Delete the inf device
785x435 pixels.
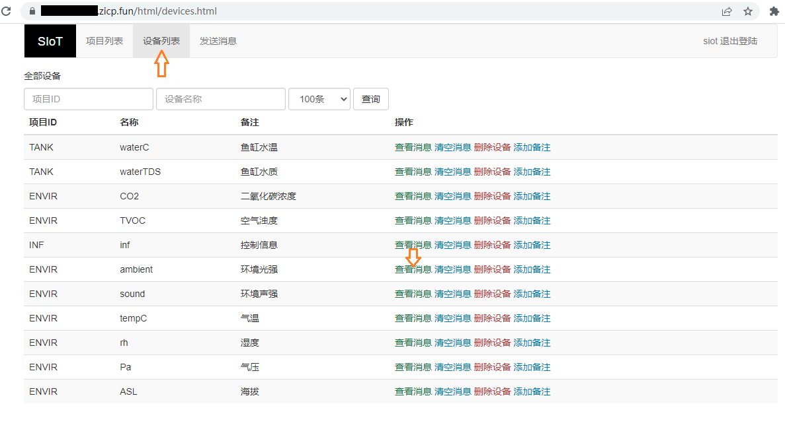[492, 245]
